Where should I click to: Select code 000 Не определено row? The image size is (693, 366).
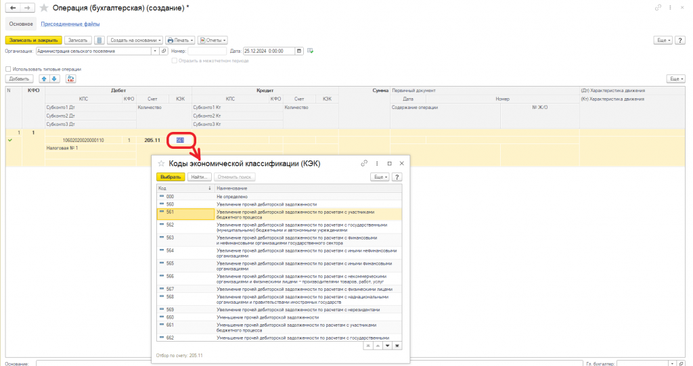point(280,196)
